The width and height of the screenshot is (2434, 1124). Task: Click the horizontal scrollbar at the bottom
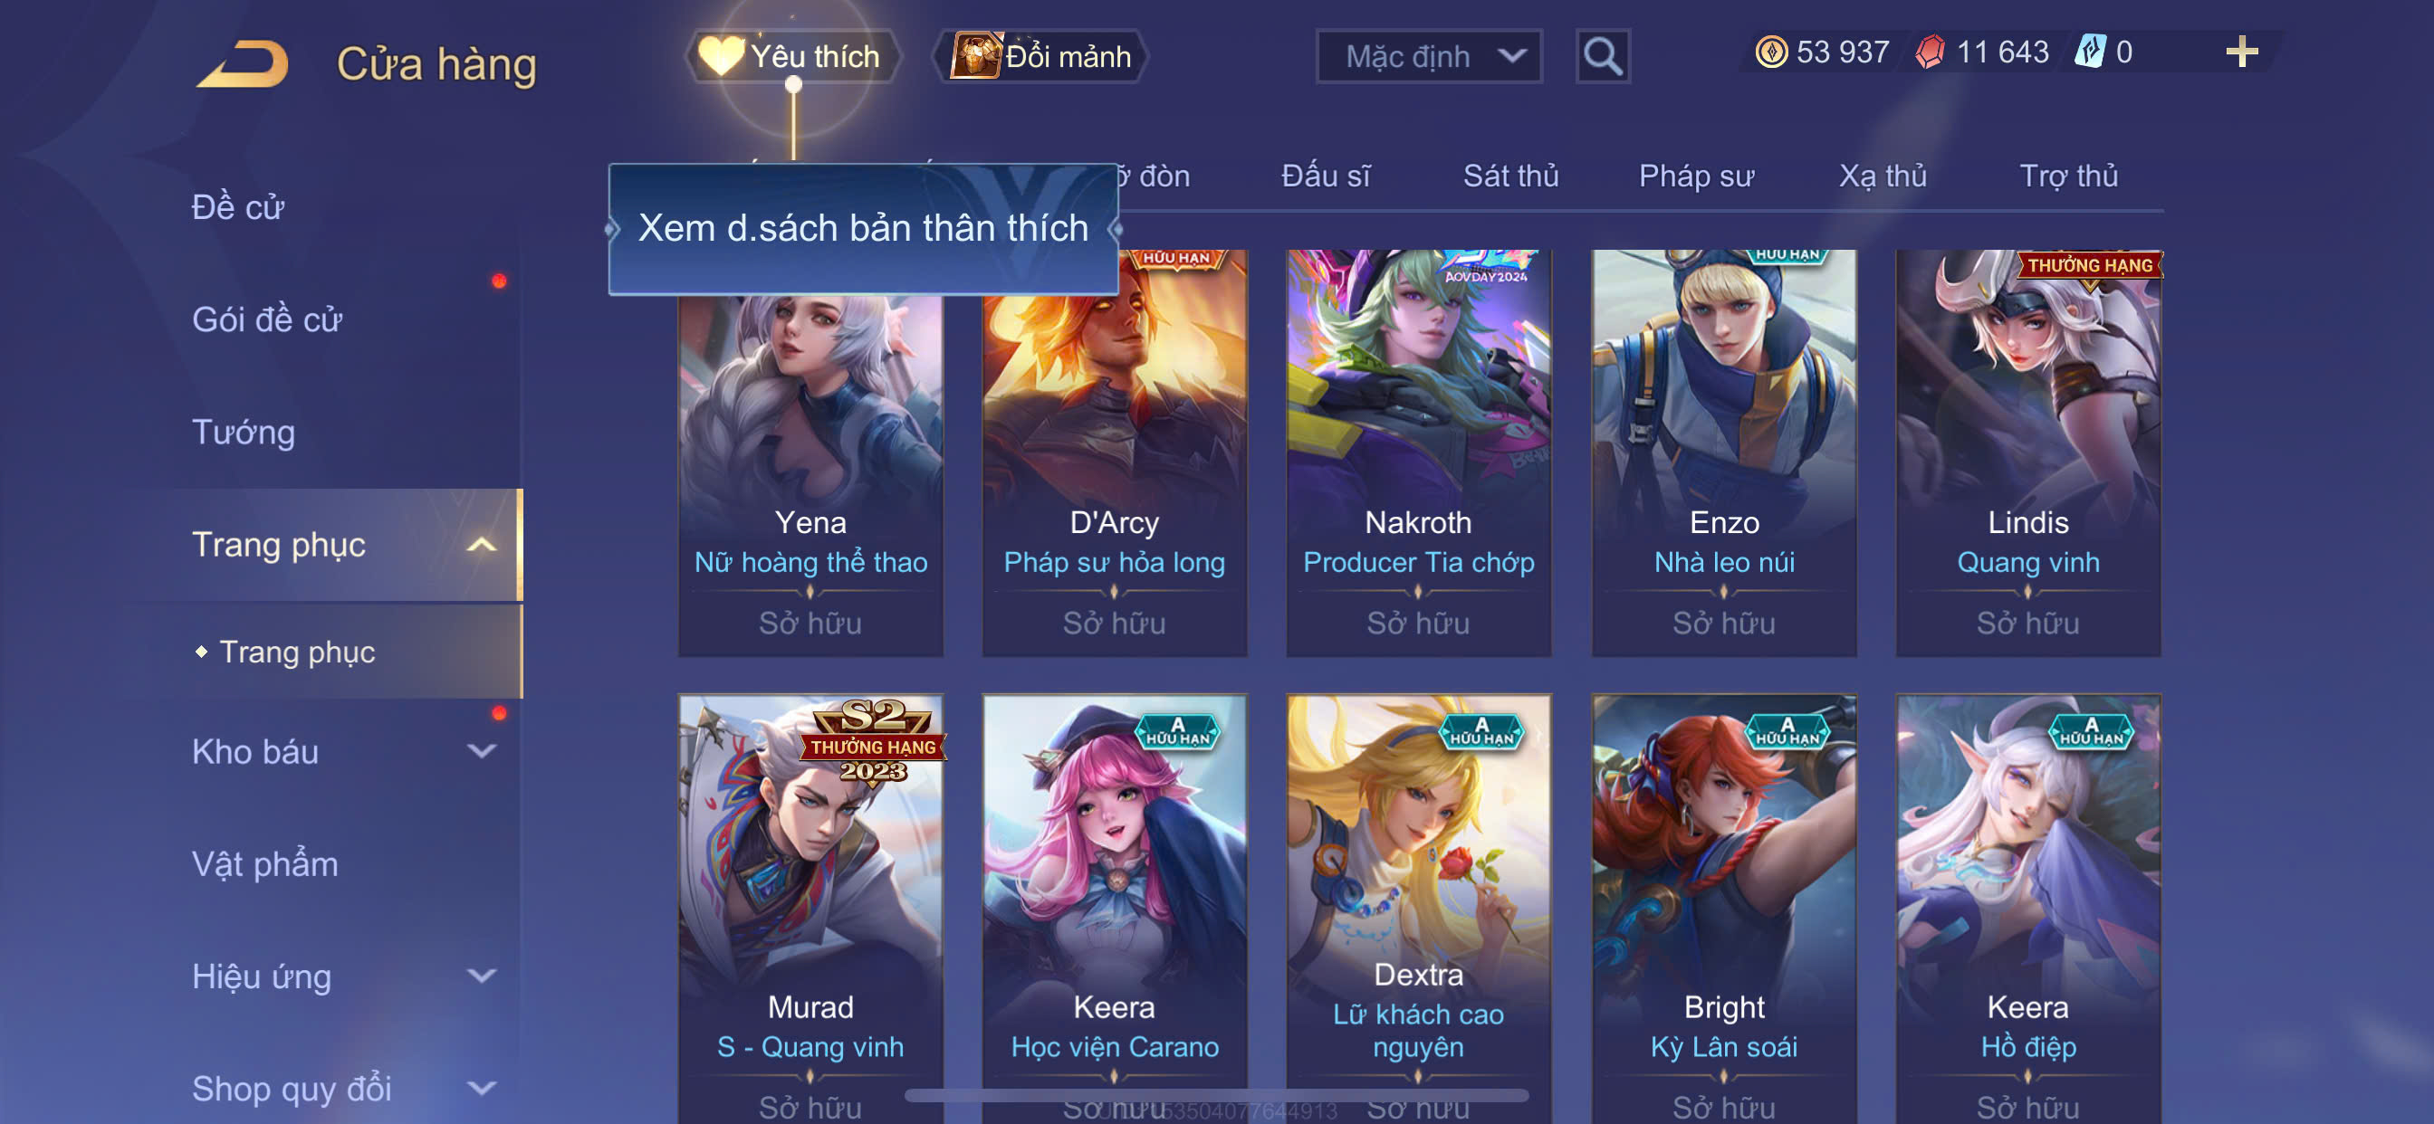tap(1217, 1096)
